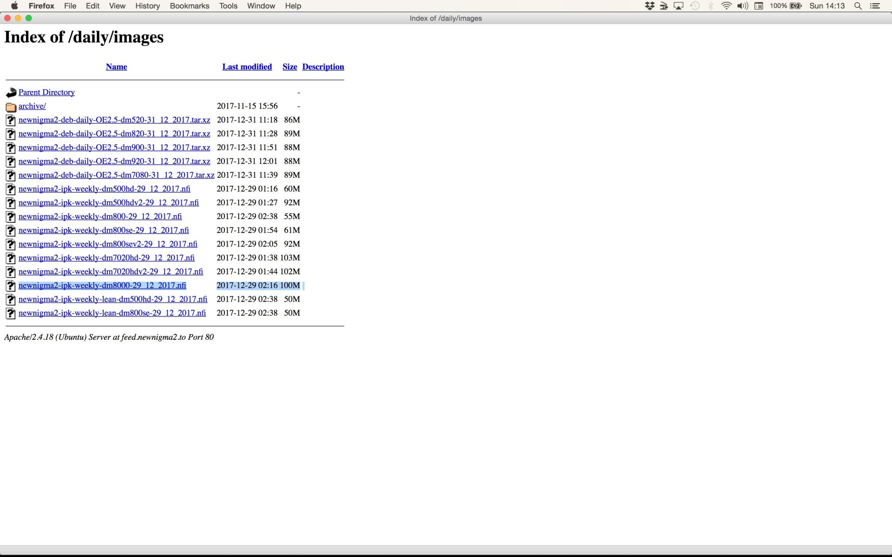The image size is (892, 557).
Task: Sort listing by Size column
Action: click(x=289, y=67)
